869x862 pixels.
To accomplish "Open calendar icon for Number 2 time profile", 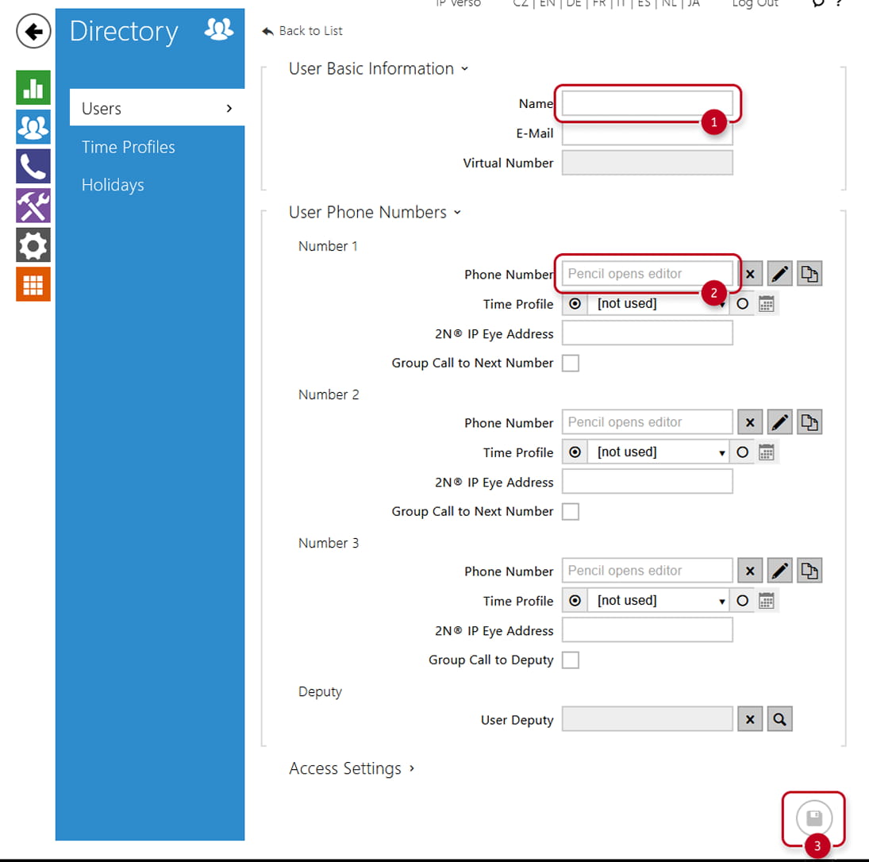I will point(767,452).
